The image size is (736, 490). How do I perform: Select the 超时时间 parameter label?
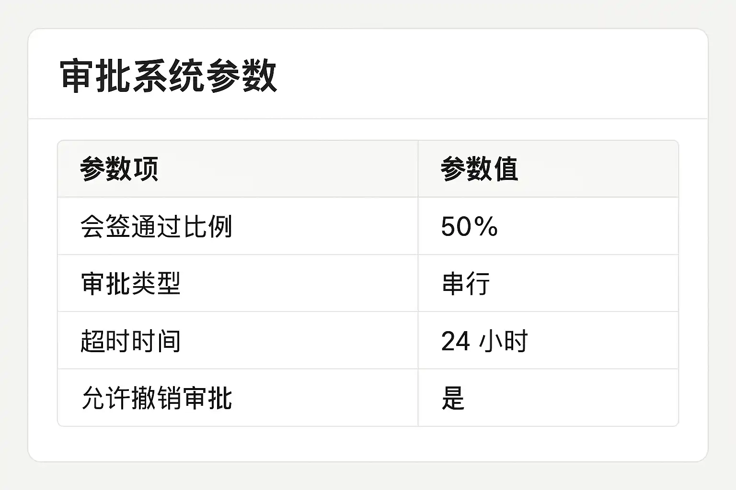(130, 341)
